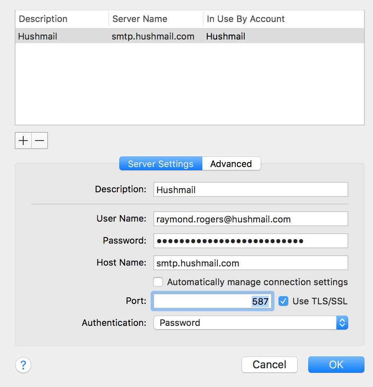Focus the Host Name text field
Image resolution: width=373 pixels, height=387 pixels.
click(250, 263)
